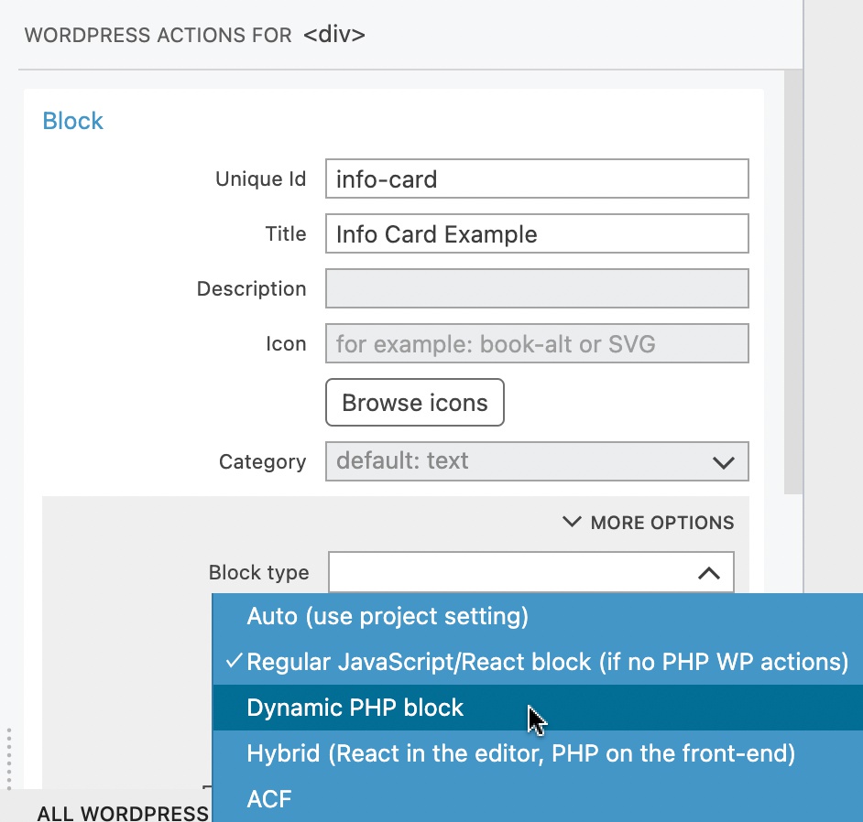The height and width of the screenshot is (822, 863).
Task: Expand the Category dropdown chevron
Action: [x=723, y=462]
